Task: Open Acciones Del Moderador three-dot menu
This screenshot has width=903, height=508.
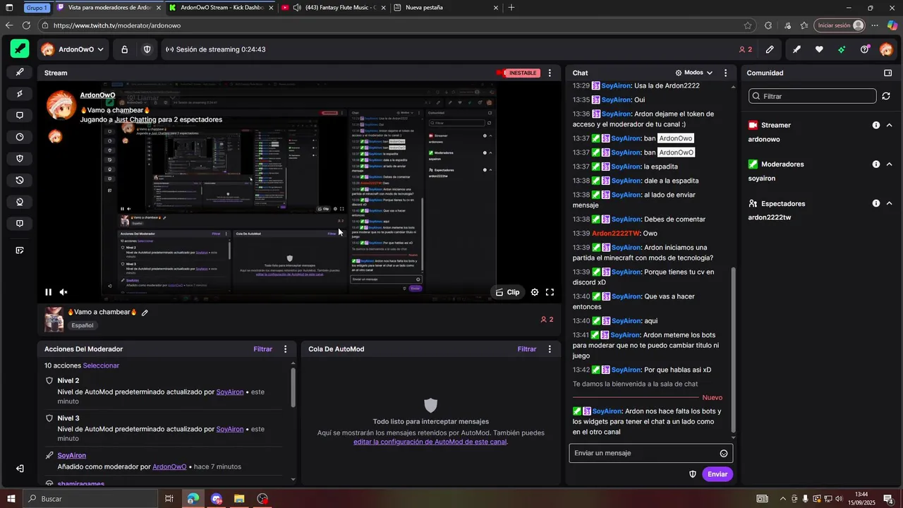Action: click(x=285, y=349)
